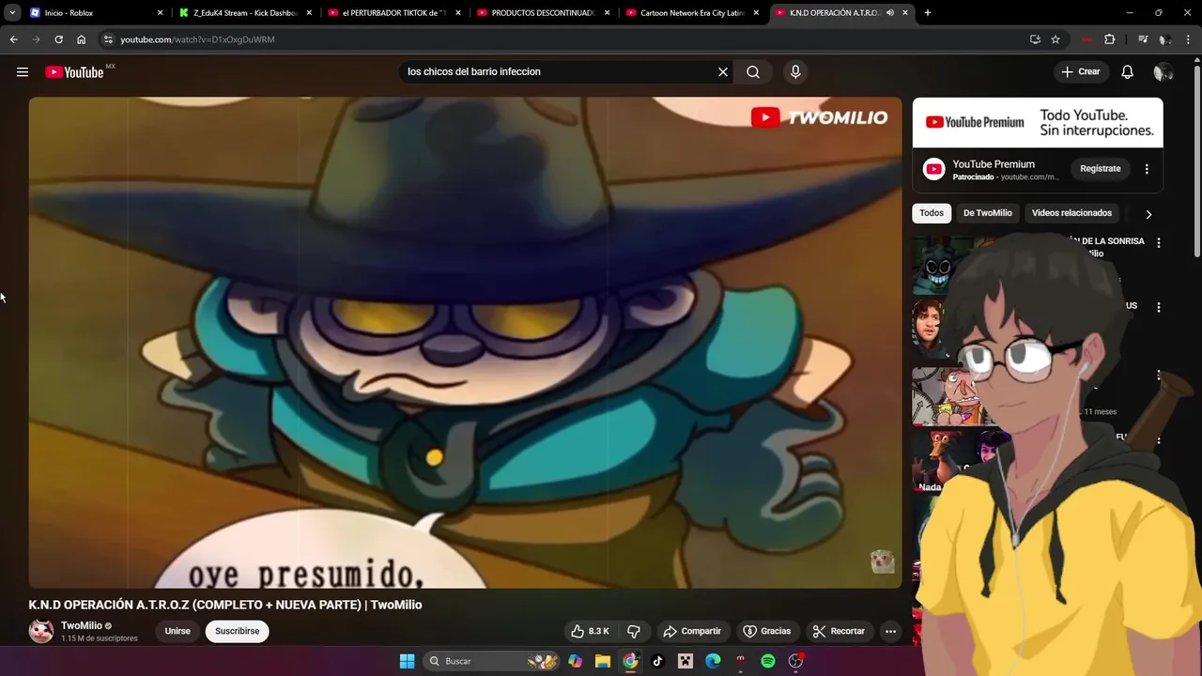Select the De TwoMilio filter chip
This screenshot has width=1202, height=676.
click(987, 213)
